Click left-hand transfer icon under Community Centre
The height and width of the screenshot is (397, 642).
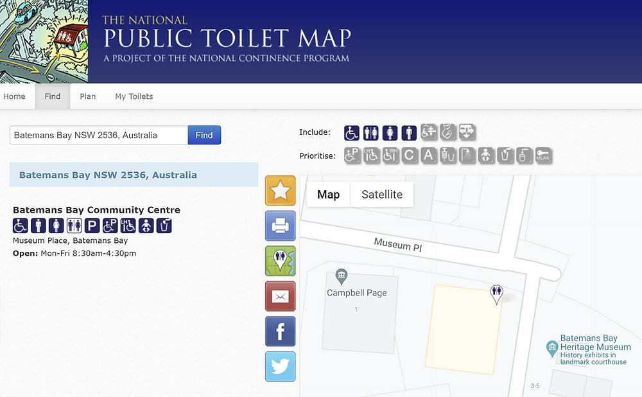pyautogui.click(x=128, y=225)
